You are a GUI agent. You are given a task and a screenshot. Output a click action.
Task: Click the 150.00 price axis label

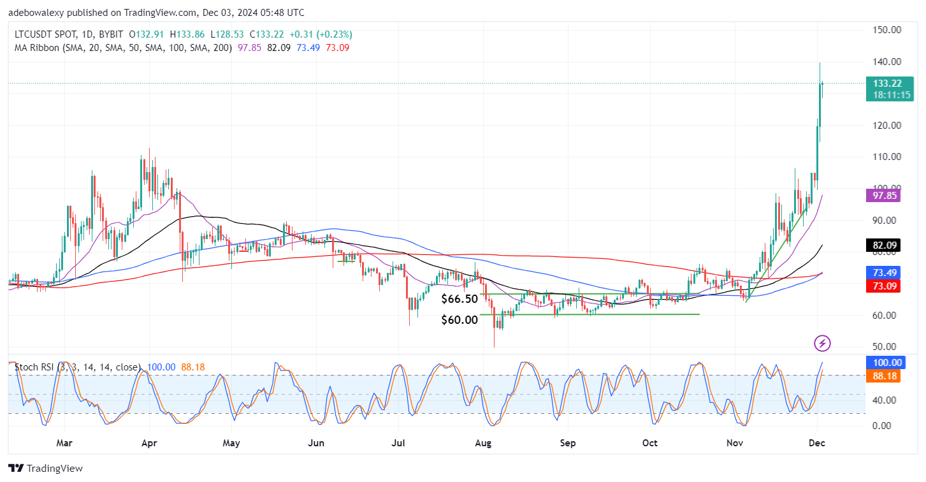click(886, 30)
